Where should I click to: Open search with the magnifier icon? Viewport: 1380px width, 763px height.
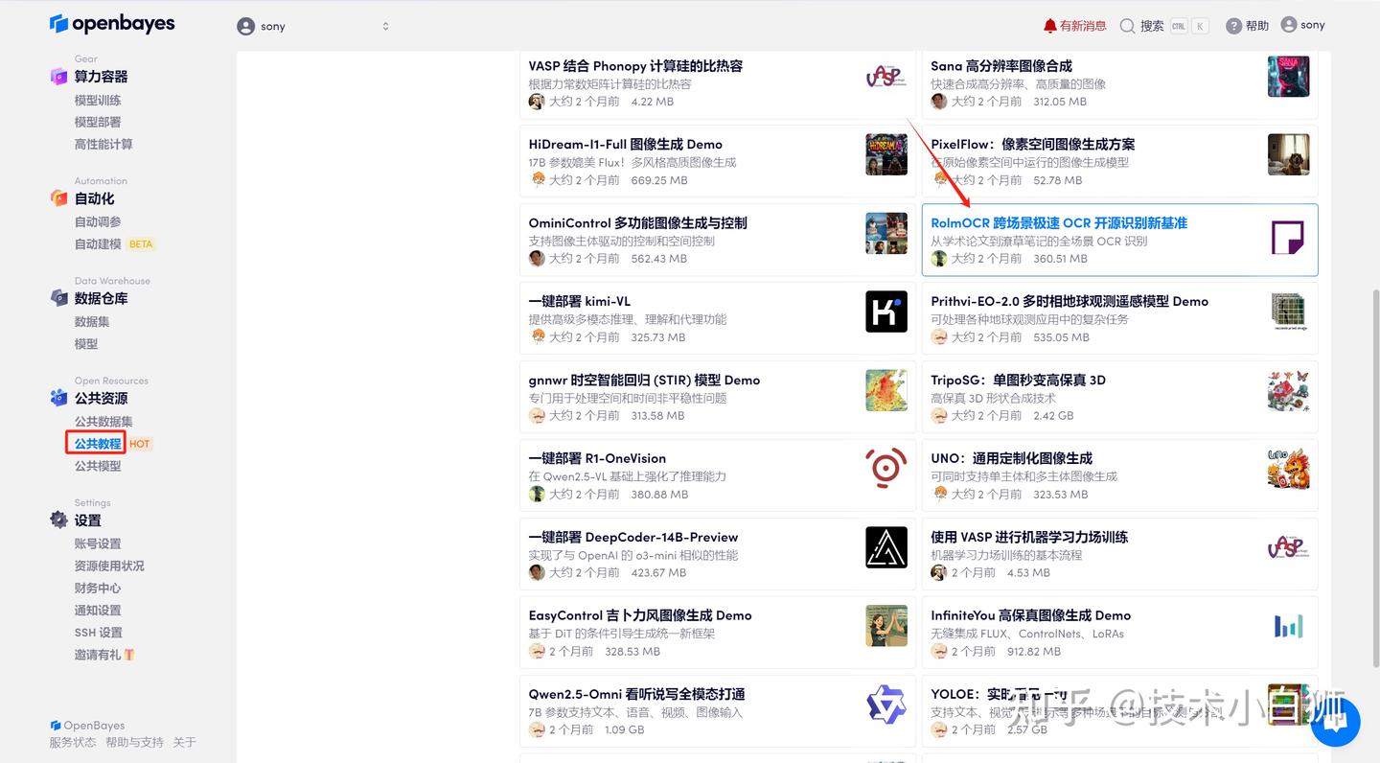(1127, 25)
